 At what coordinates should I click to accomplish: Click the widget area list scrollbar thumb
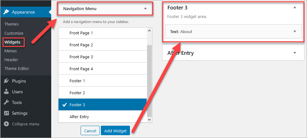(149, 81)
